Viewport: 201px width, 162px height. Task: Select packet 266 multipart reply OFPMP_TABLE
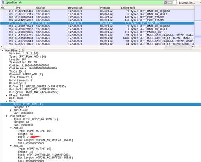97,38
